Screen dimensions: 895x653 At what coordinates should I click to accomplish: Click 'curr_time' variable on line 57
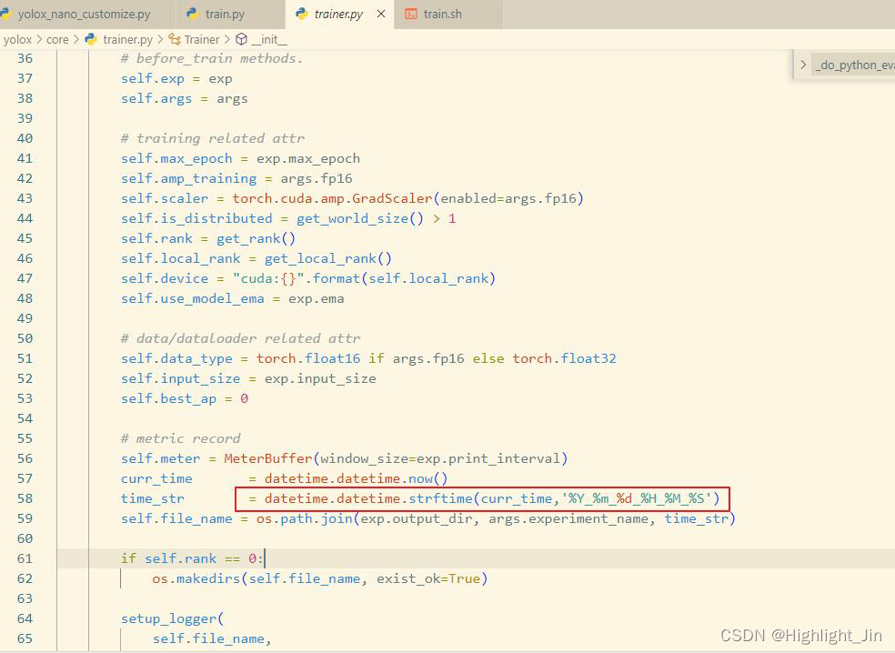click(156, 479)
